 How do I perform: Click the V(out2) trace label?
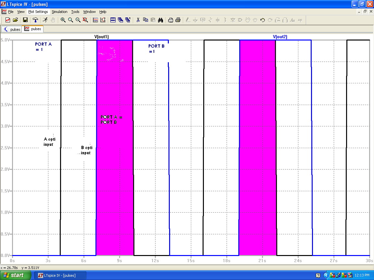click(280, 37)
